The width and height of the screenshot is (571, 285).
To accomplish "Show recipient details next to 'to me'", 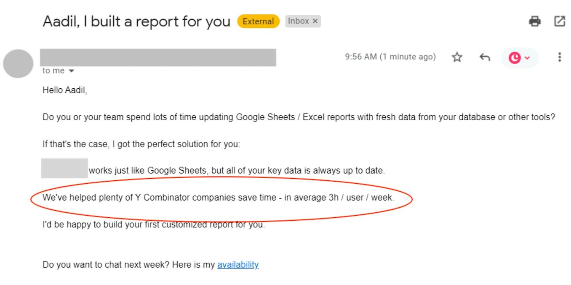I will 71,71.
